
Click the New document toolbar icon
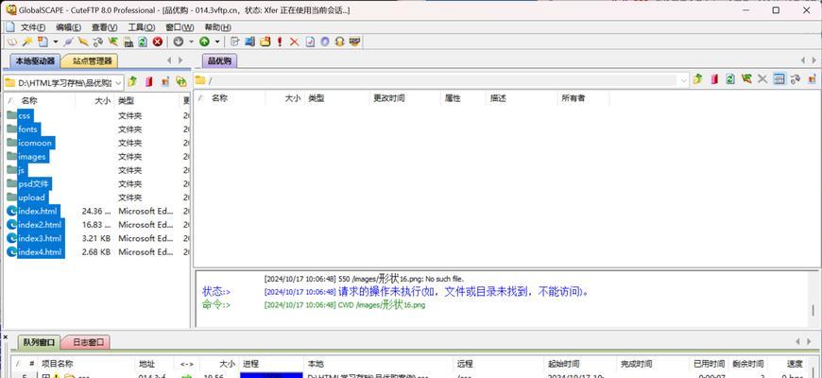[x=43, y=42]
